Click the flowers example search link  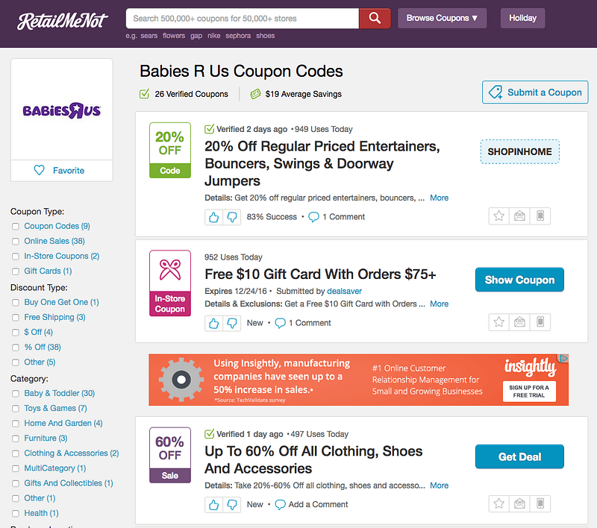click(x=174, y=36)
